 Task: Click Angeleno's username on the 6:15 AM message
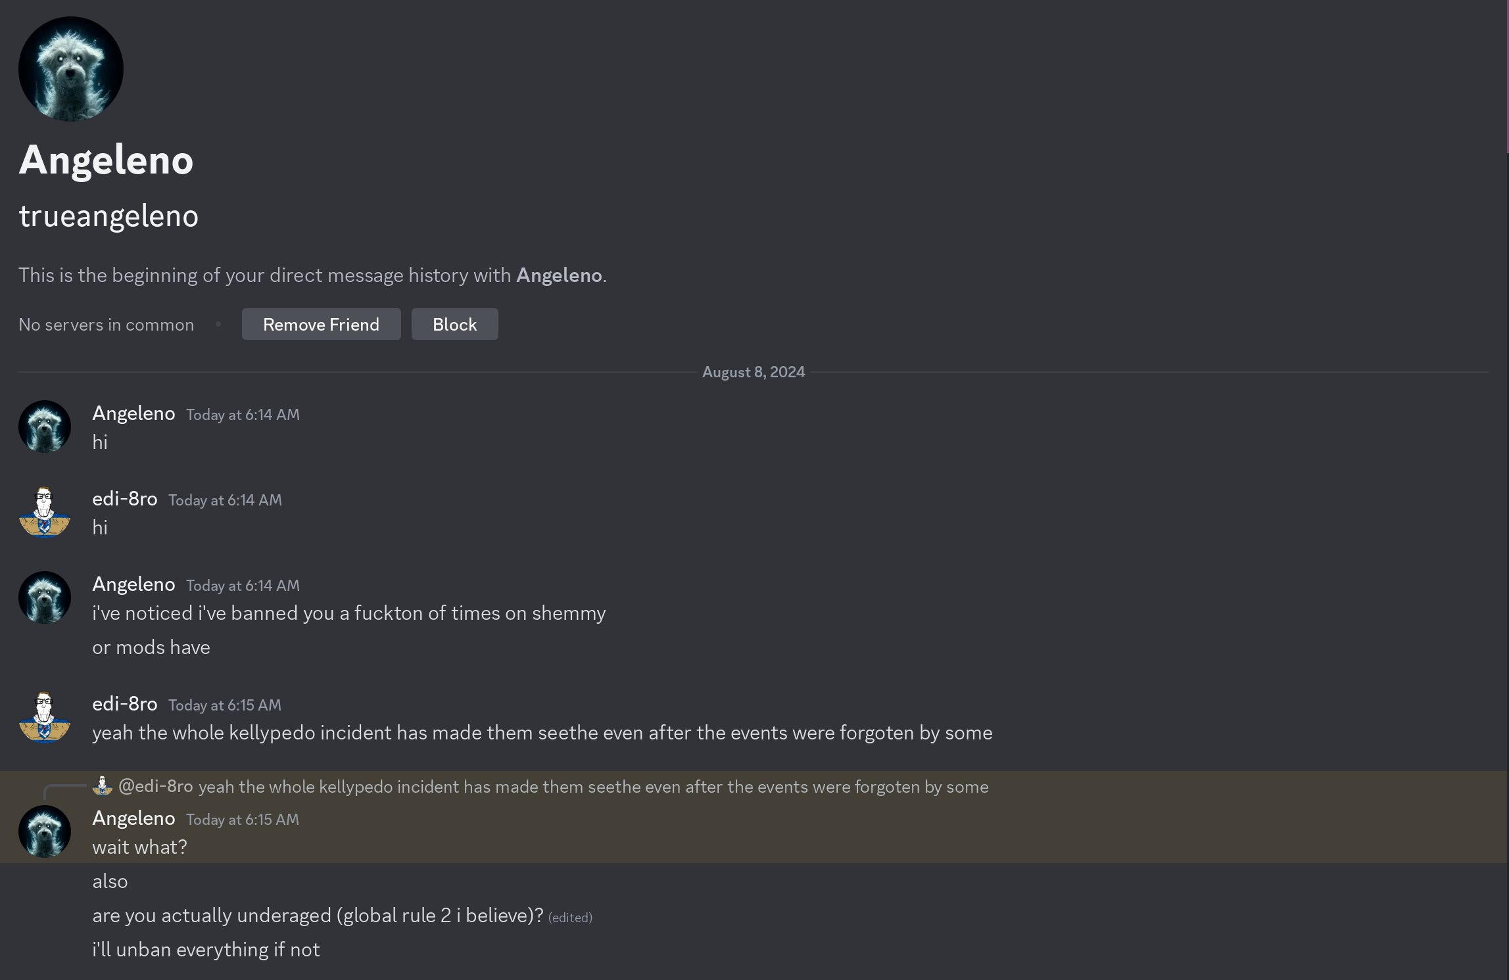tap(133, 818)
